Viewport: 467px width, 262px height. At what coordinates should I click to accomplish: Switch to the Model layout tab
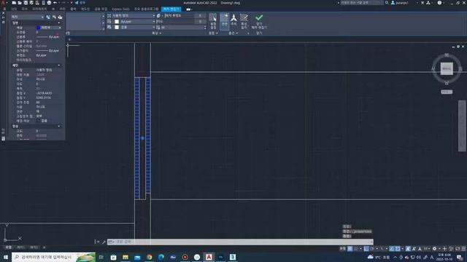tap(8, 247)
